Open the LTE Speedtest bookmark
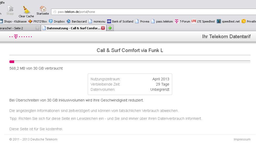 203,21
